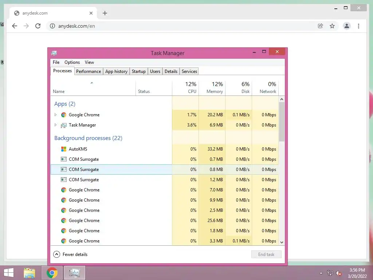Open the Chrome profile avatar

pyautogui.click(x=347, y=26)
